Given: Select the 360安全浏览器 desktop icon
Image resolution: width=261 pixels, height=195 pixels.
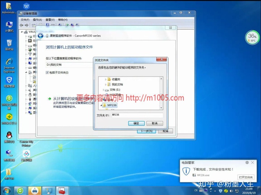Looking at the screenshot, I should (x=9, y=102).
